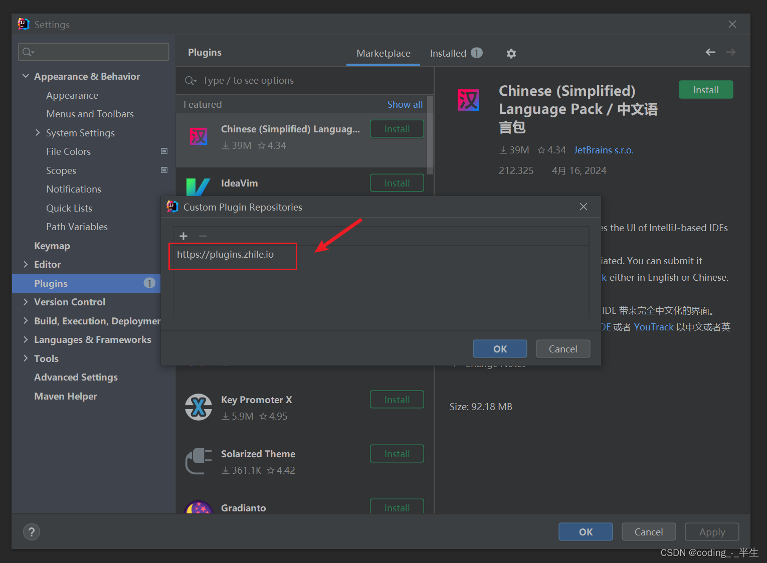Go back with the left arrow
The height and width of the screenshot is (563, 767).
(x=710, y=52)
